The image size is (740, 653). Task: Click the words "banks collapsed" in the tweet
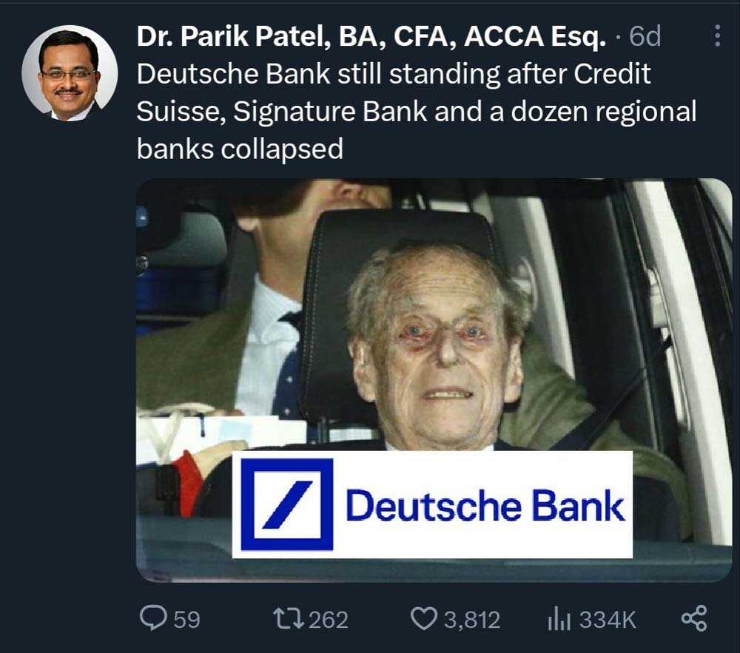click(240, 149)
